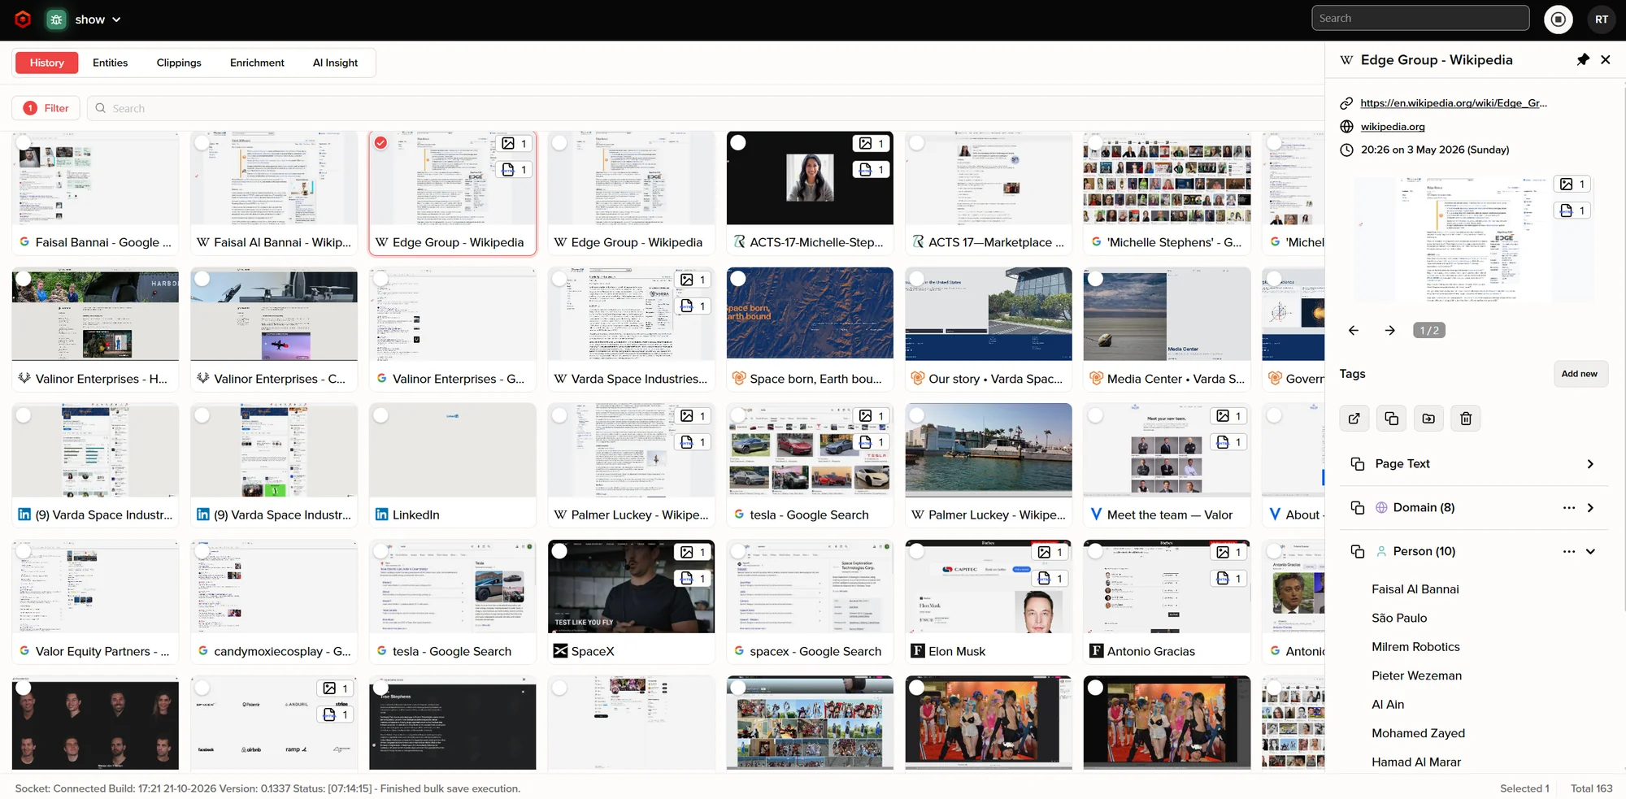This screenshot has width=1626, height=799.
Task: Go to the AI Insight tab
Action: point(335,63)
